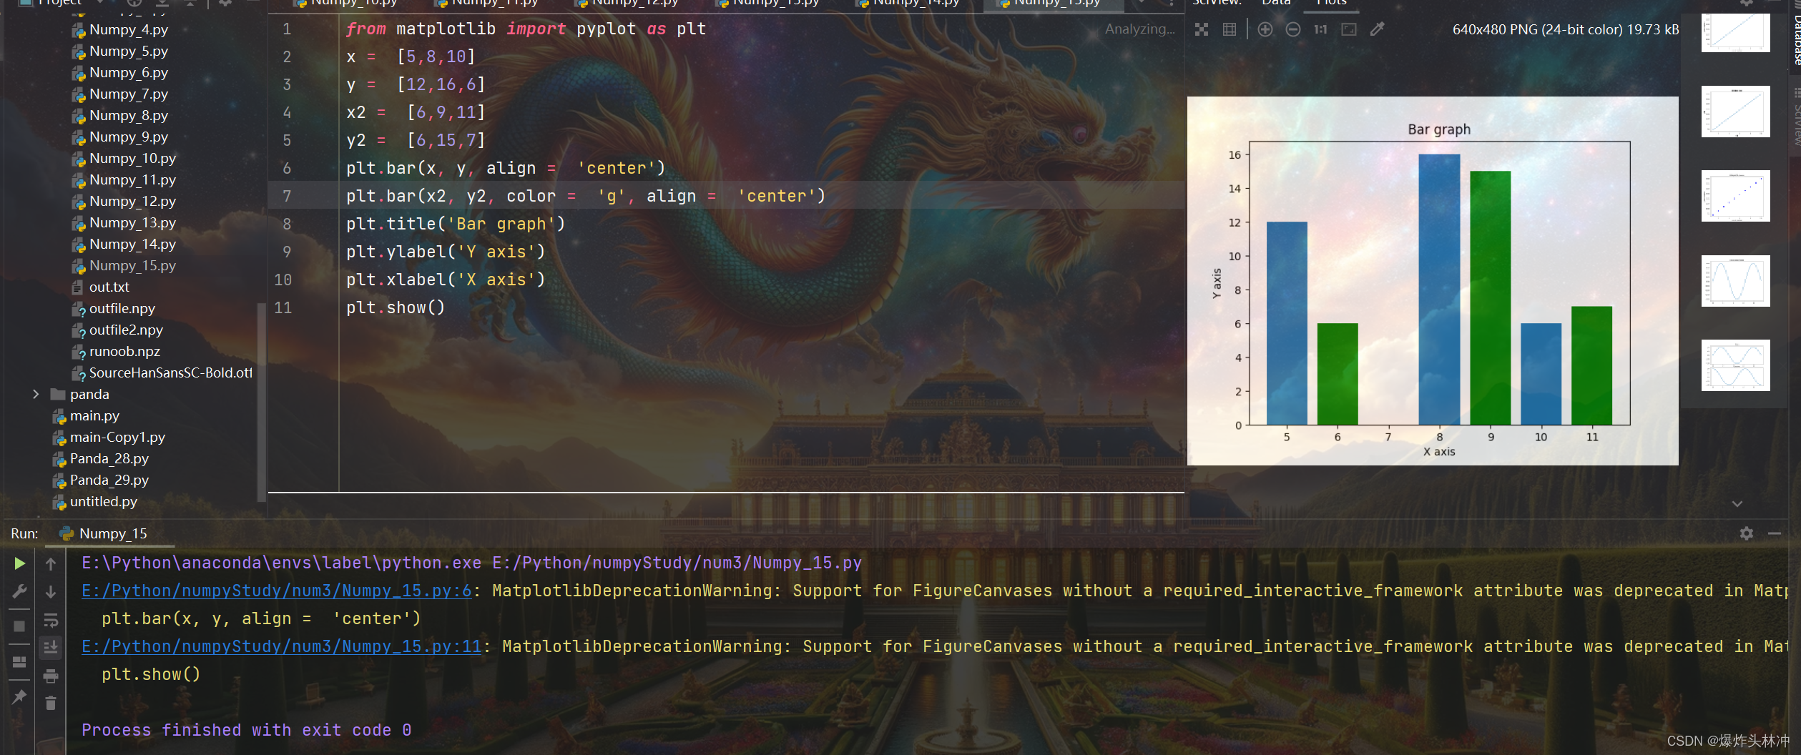Open the Numpy_15.py:11 warning link
This screenshot has height=755, width=1801.
coord(282,646)
